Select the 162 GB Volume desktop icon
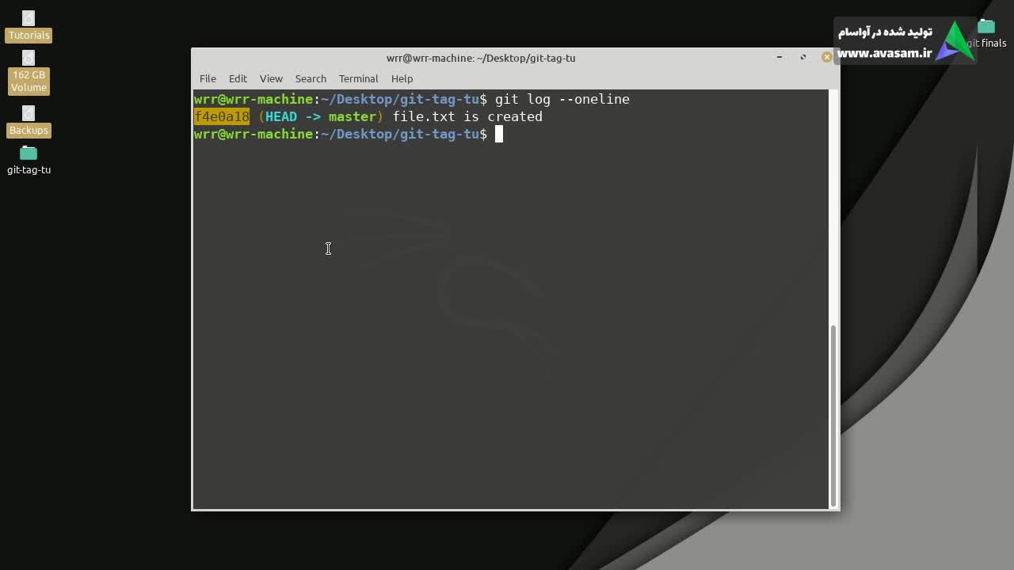Image resolution: width=1014 pixels, height=570 pixels. coord(29,59)
